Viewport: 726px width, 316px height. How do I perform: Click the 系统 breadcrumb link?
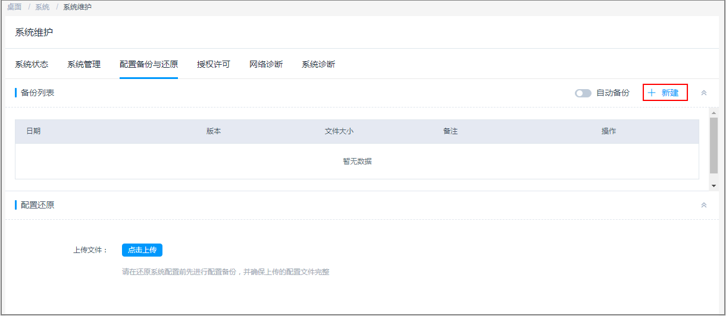42,7
